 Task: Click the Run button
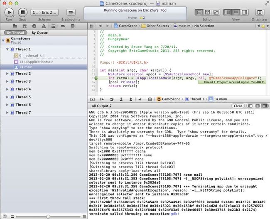pyautogui.click(x=9, y=12)
